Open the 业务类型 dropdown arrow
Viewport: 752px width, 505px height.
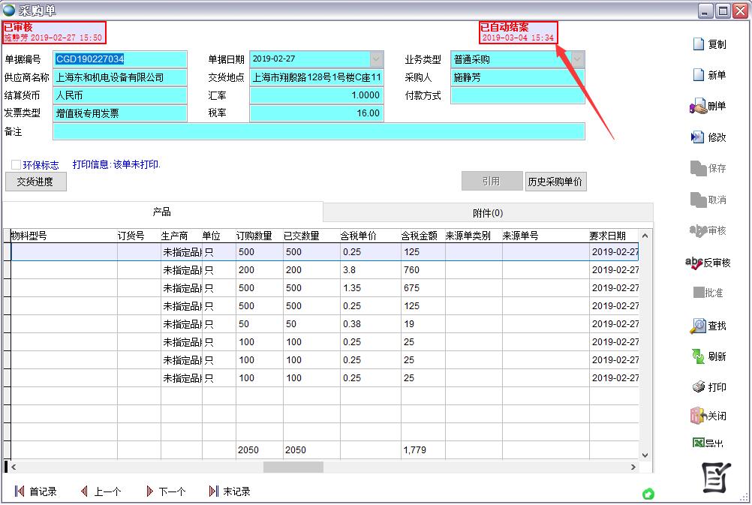(x=577, y=59)
